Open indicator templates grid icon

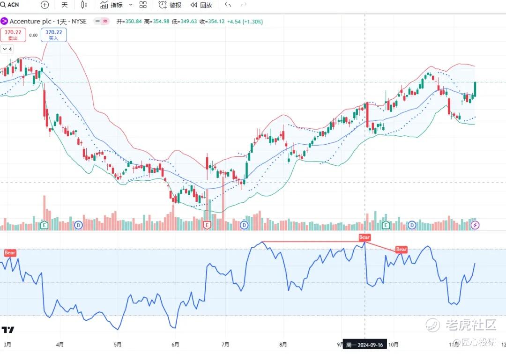[x=143, y=5]
